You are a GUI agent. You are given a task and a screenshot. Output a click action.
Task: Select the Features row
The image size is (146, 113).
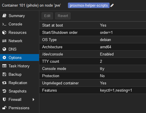(x=93, y=90)
